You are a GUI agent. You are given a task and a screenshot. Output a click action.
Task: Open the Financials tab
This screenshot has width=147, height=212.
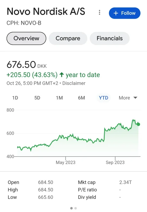pyautogui.click(x=110, y=38)
